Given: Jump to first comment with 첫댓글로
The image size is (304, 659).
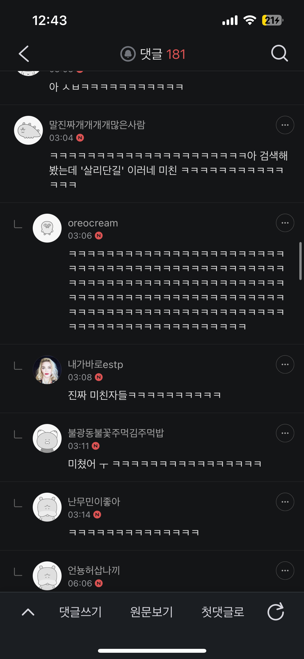Looking at the screenshot, I should click(x=223, y=612).
